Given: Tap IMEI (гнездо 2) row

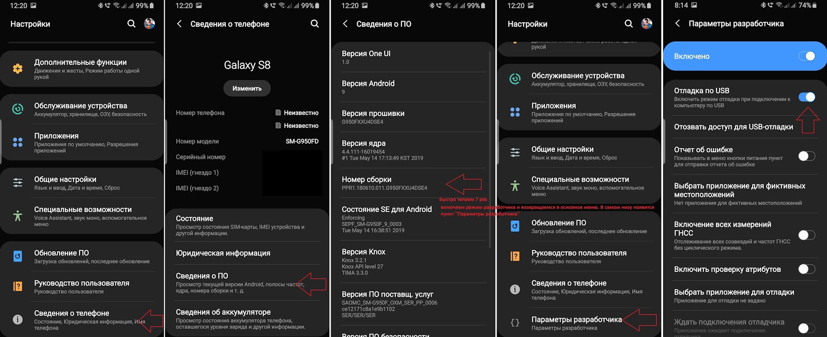Looking at the screenshot, I should click(x=247, y=188).
